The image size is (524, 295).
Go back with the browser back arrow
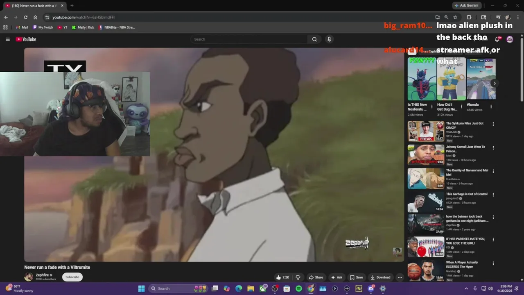pyautogui.click(x=6, y=17)
